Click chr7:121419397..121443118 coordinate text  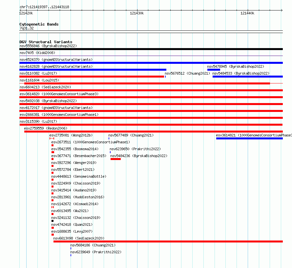pyautogui.click(x=44, y=7)
